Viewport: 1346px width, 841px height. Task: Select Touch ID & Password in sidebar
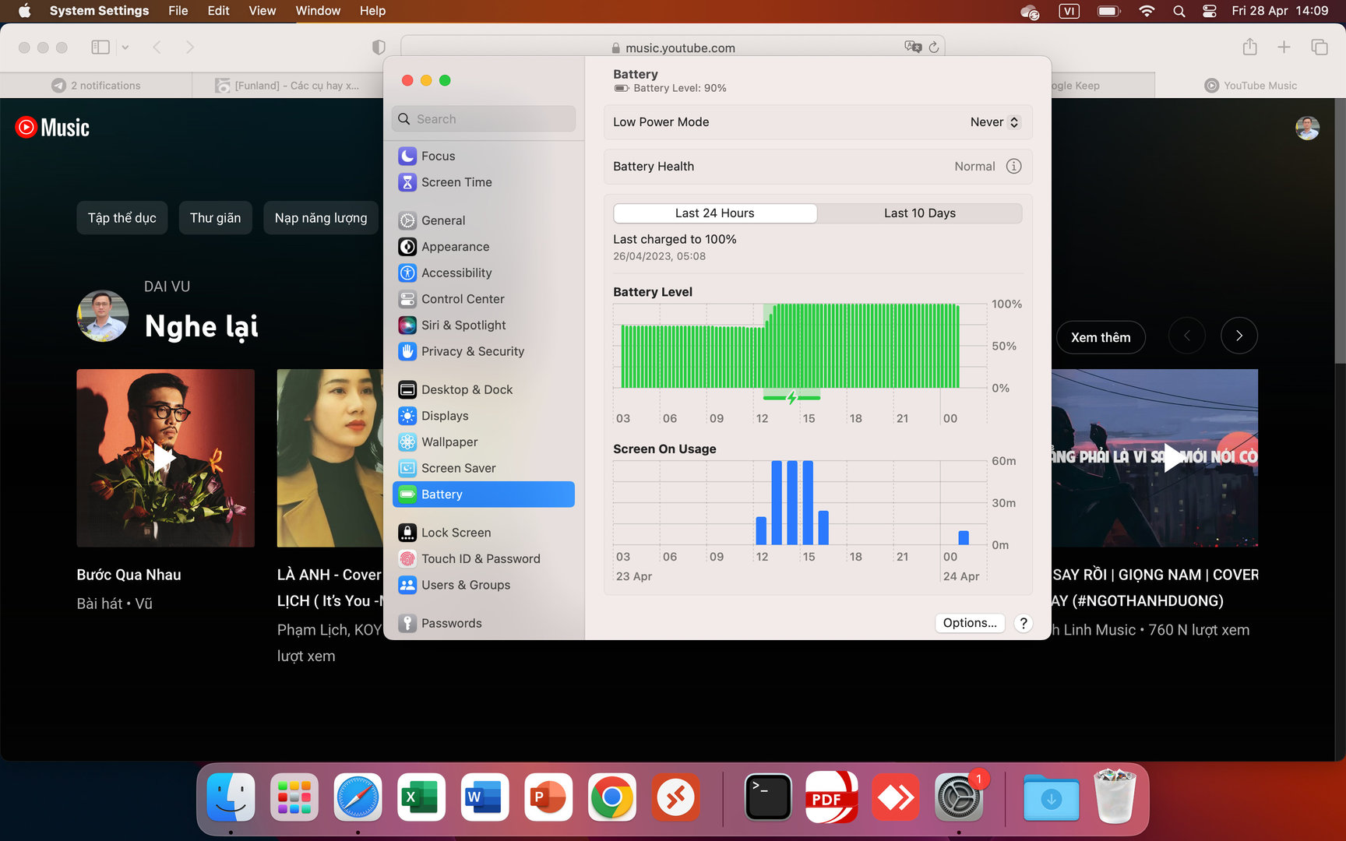480,558
